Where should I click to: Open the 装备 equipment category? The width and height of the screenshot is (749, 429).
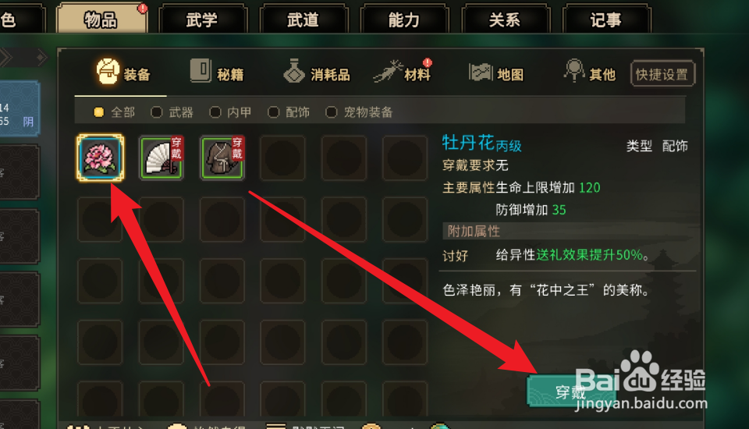click(x=123, y=73)
